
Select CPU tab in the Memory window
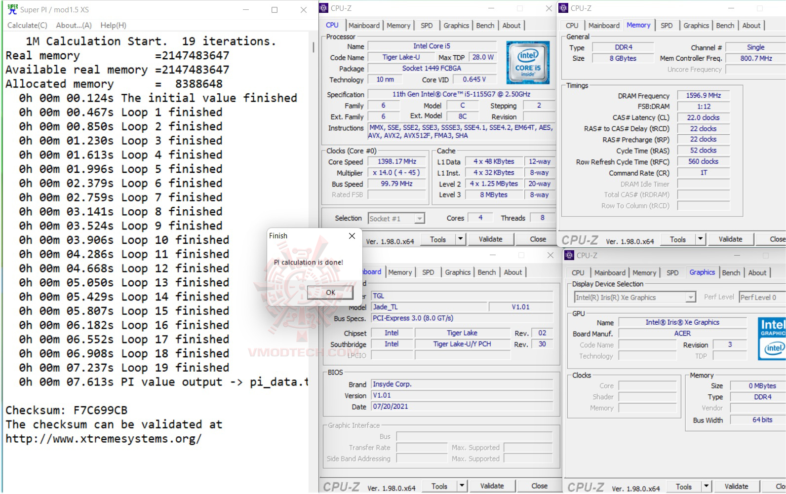pos(572,26)
